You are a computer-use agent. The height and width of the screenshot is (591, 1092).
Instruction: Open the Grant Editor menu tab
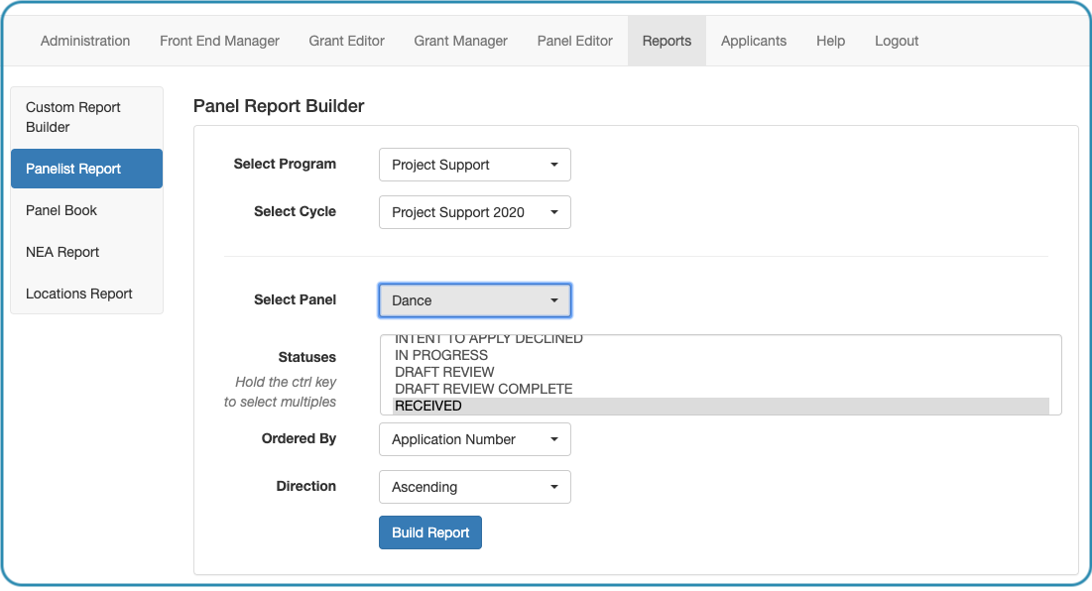(x=347, y=41)
